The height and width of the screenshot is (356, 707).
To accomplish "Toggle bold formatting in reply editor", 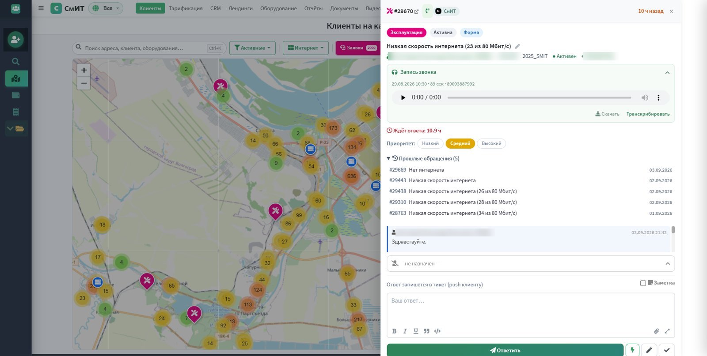I will 394,331.
